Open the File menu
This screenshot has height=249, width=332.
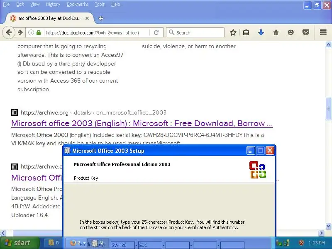click(6, 4)
